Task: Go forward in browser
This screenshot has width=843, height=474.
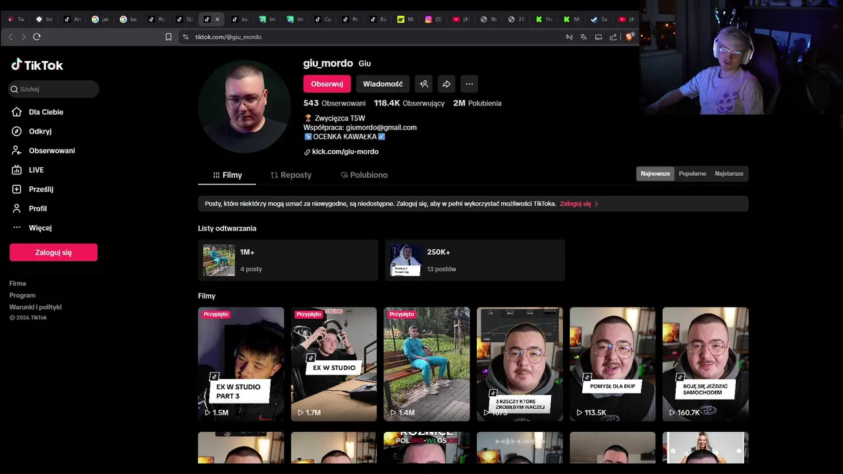Action: [23, 37]
